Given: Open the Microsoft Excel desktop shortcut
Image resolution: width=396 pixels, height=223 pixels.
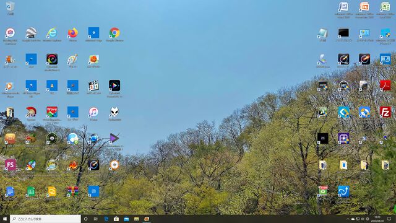Looking at the screenshot, I should pyautogui.click(x=385, y=7).
